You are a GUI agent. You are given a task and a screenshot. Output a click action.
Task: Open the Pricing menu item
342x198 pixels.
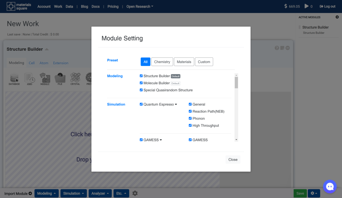click(x=113, y=6)
